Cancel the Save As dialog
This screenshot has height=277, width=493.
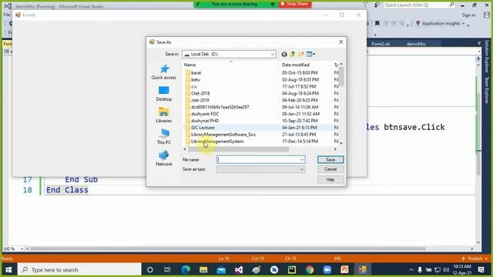[x=330, y=169]
